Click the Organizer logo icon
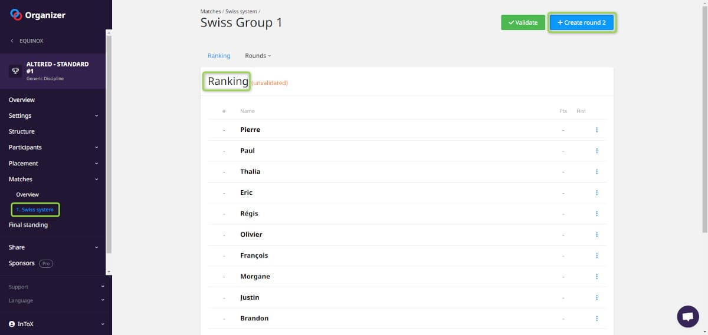The height and width of the screenshot is (335, 708). [x=16, y=15]
